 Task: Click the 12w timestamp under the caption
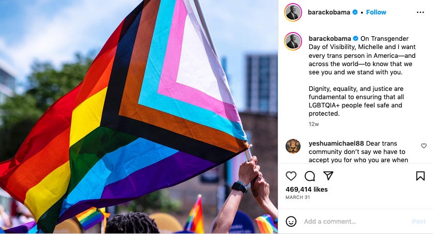point(313,124)
